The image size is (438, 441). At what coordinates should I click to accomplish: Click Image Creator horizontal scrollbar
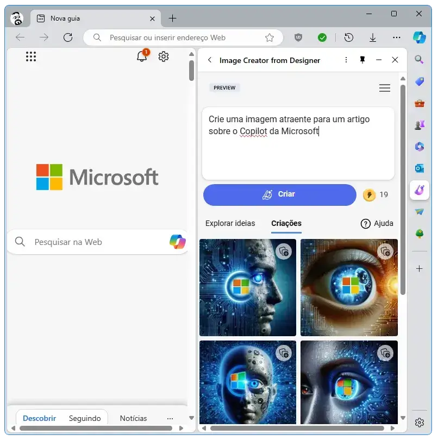click(x=297, y=428)
